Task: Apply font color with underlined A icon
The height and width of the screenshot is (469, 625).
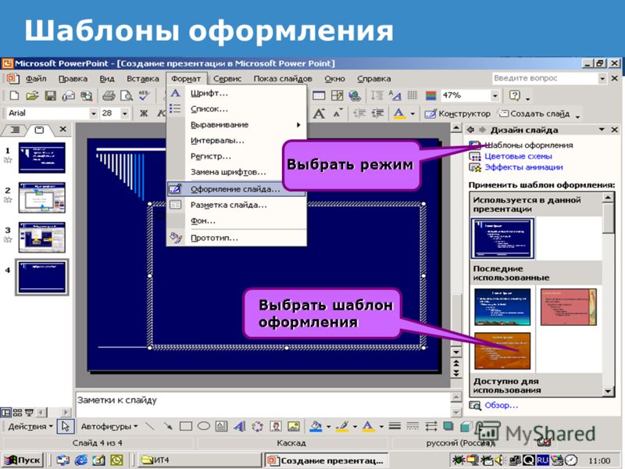Action: [x=399, y=113]
